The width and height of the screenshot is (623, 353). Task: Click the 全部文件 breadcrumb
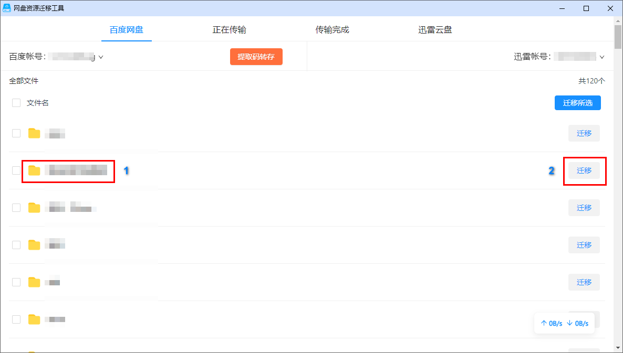coord(24,81)
